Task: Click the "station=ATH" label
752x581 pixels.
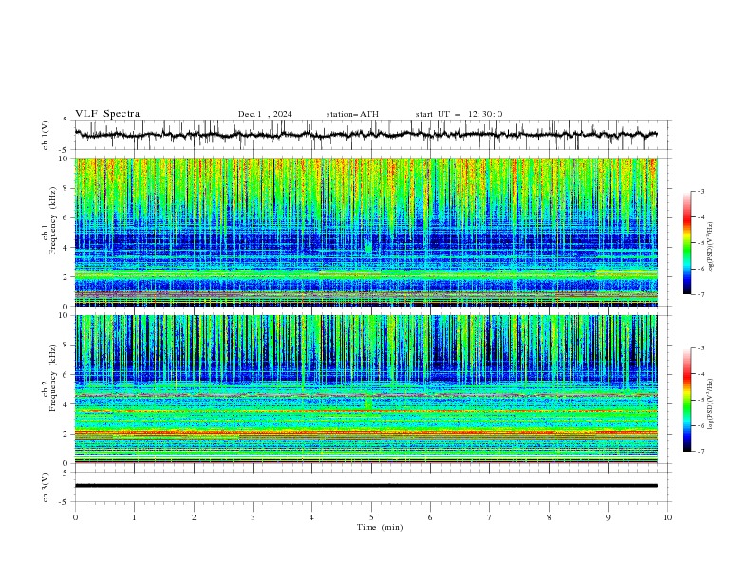Action: point(352,114)
